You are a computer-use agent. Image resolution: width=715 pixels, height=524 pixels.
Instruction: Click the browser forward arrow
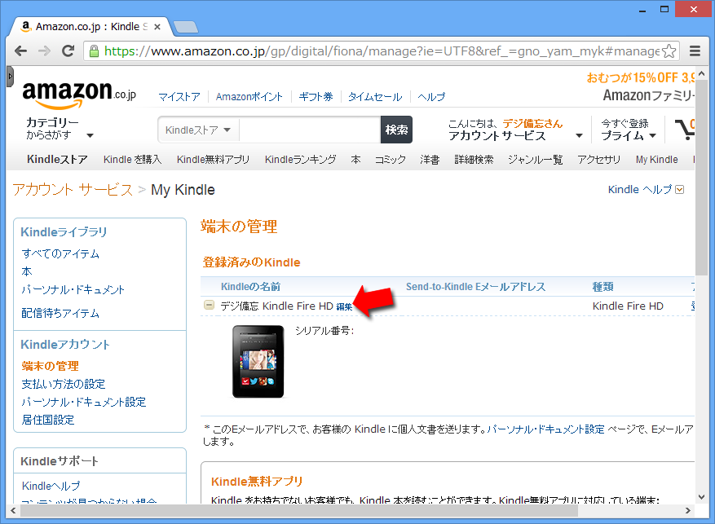44,51
